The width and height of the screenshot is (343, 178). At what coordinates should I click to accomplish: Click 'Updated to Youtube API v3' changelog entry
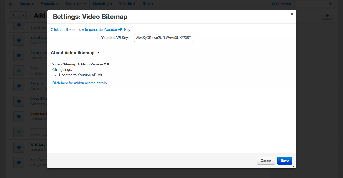click(x=80, y=75)
